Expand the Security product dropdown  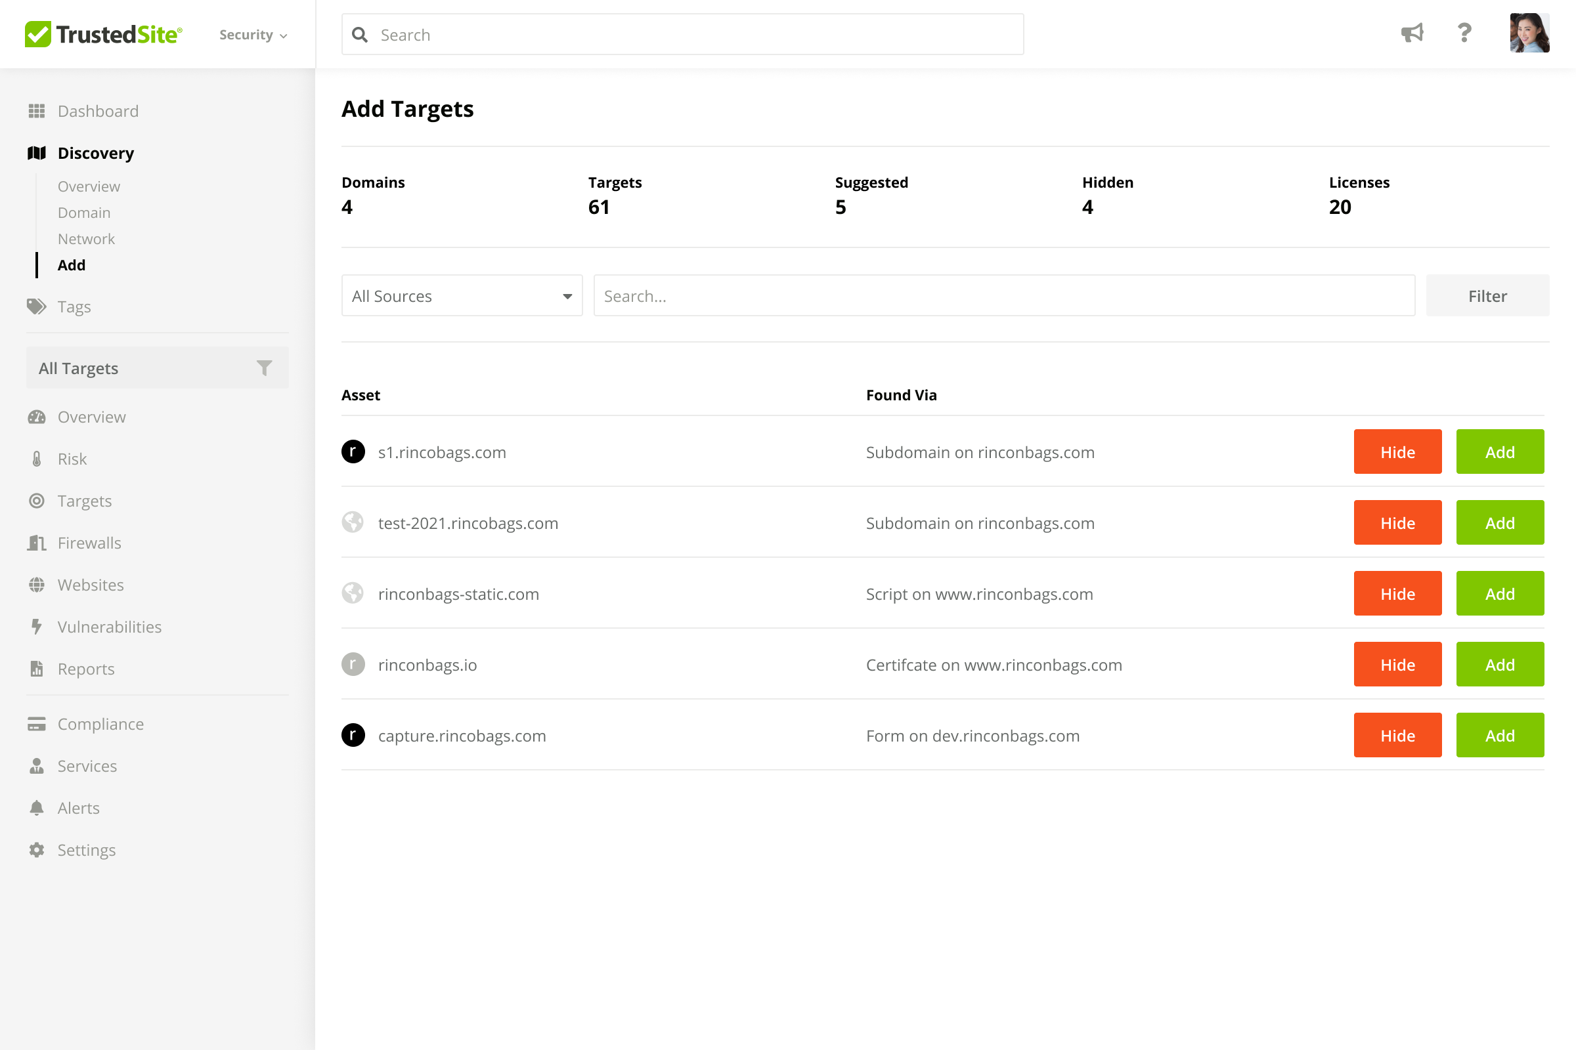pyautogui.click(x=253, y=35)
